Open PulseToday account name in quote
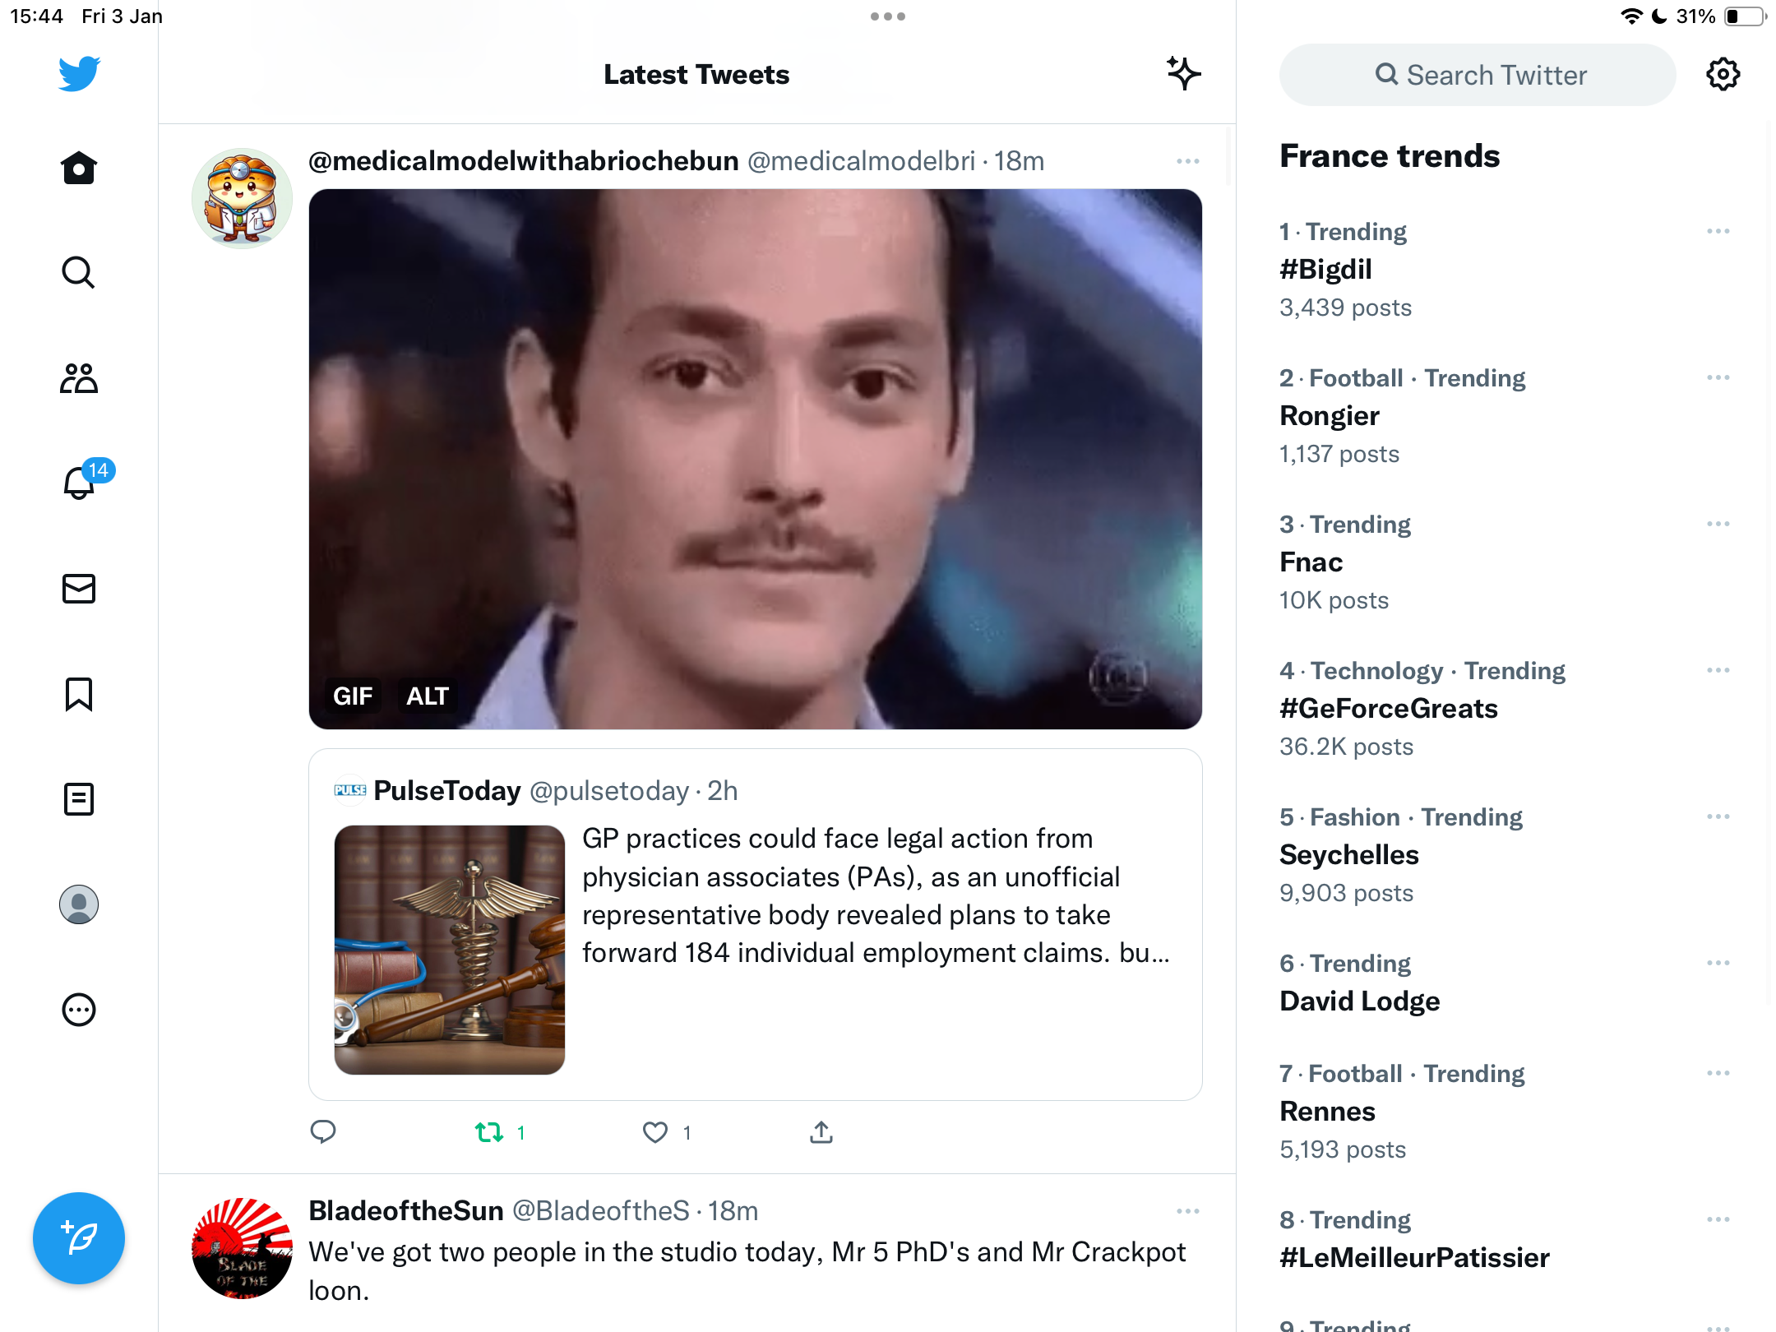 tap(447, 791)
